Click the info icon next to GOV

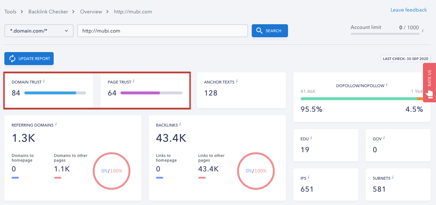(x=384, y=138)
